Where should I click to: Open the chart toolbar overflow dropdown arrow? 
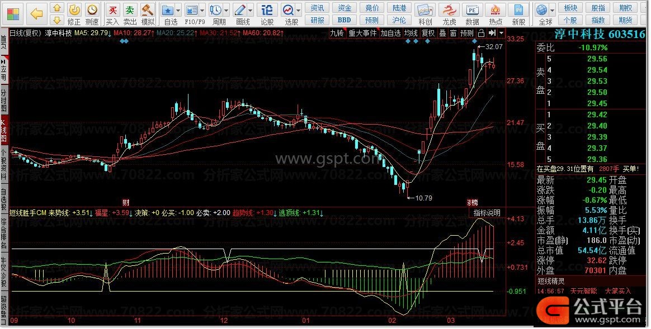(502, 33)
